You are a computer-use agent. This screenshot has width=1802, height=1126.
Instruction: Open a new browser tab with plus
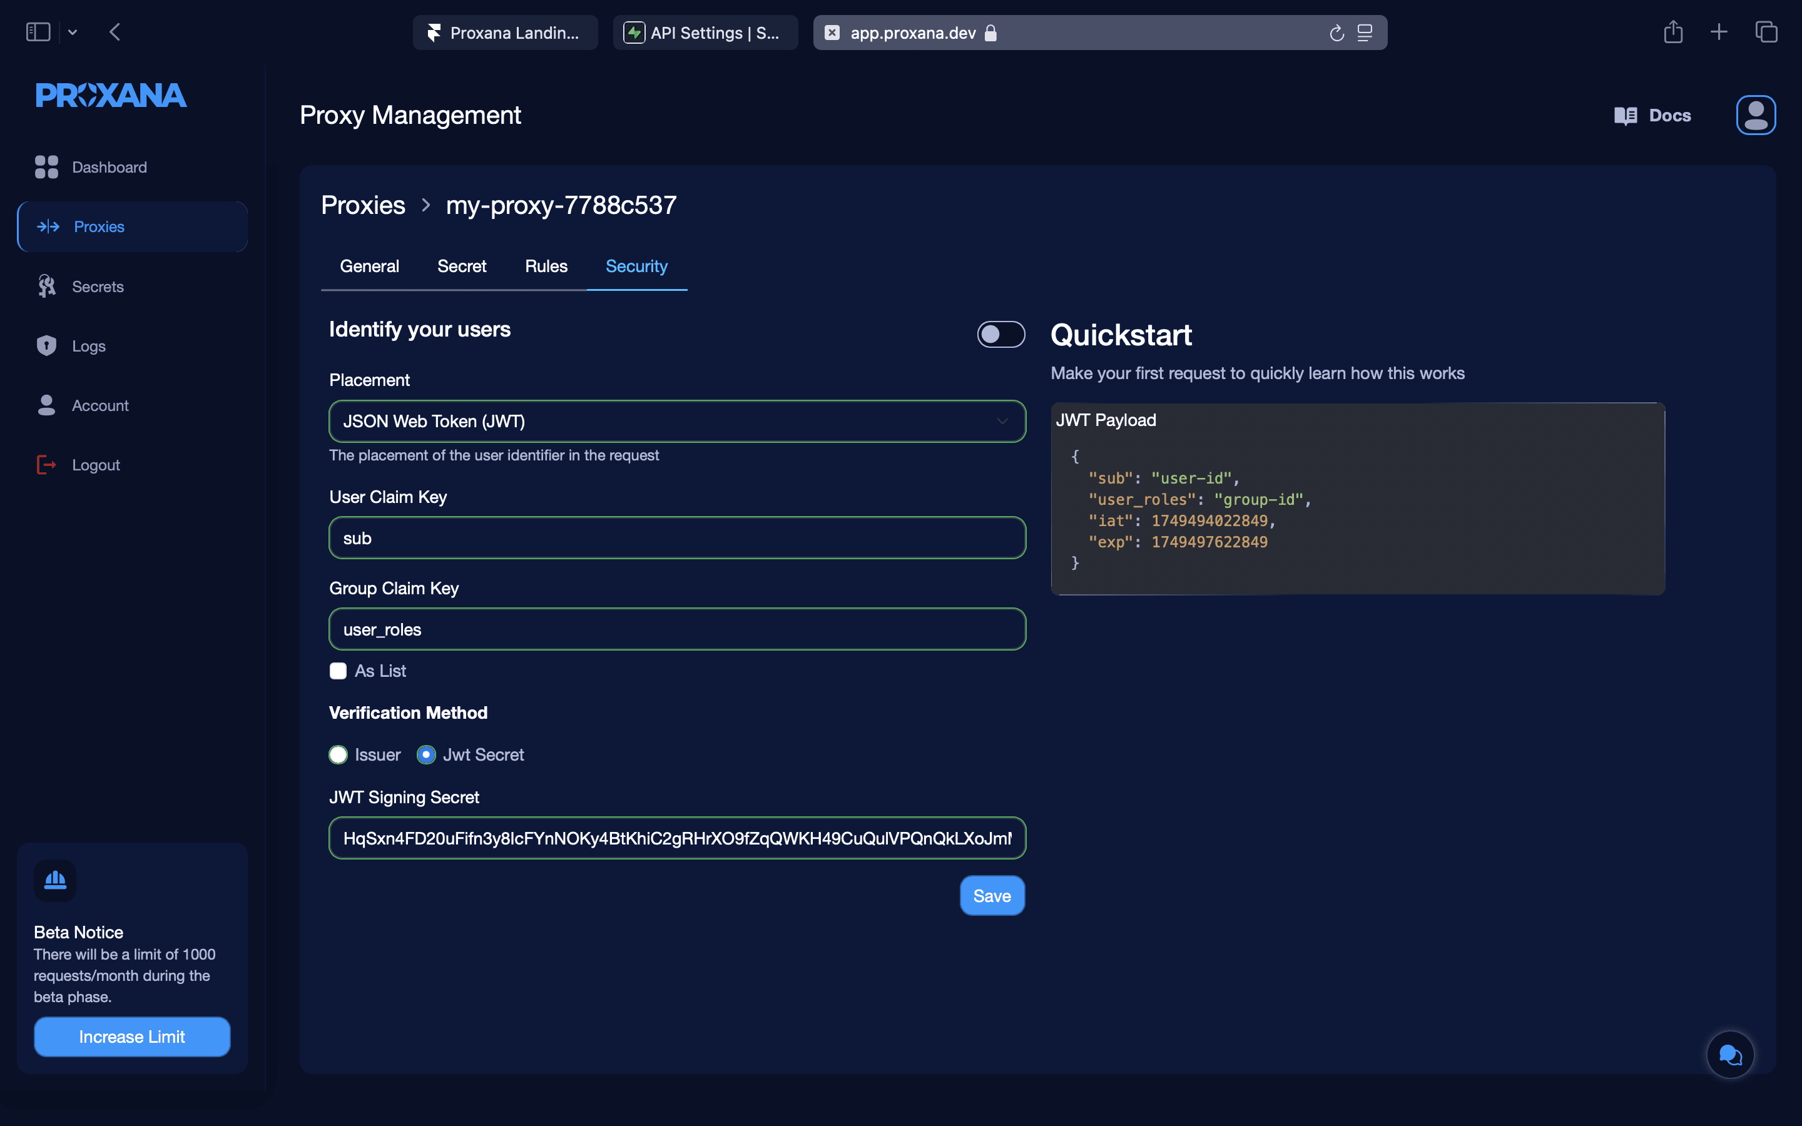click(1719, 32)
